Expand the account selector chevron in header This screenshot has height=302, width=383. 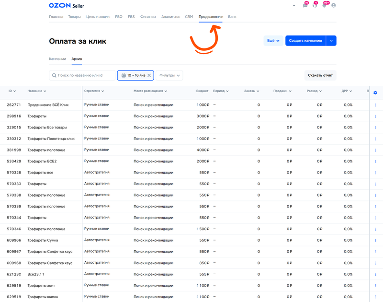click(x=294, y=6)
